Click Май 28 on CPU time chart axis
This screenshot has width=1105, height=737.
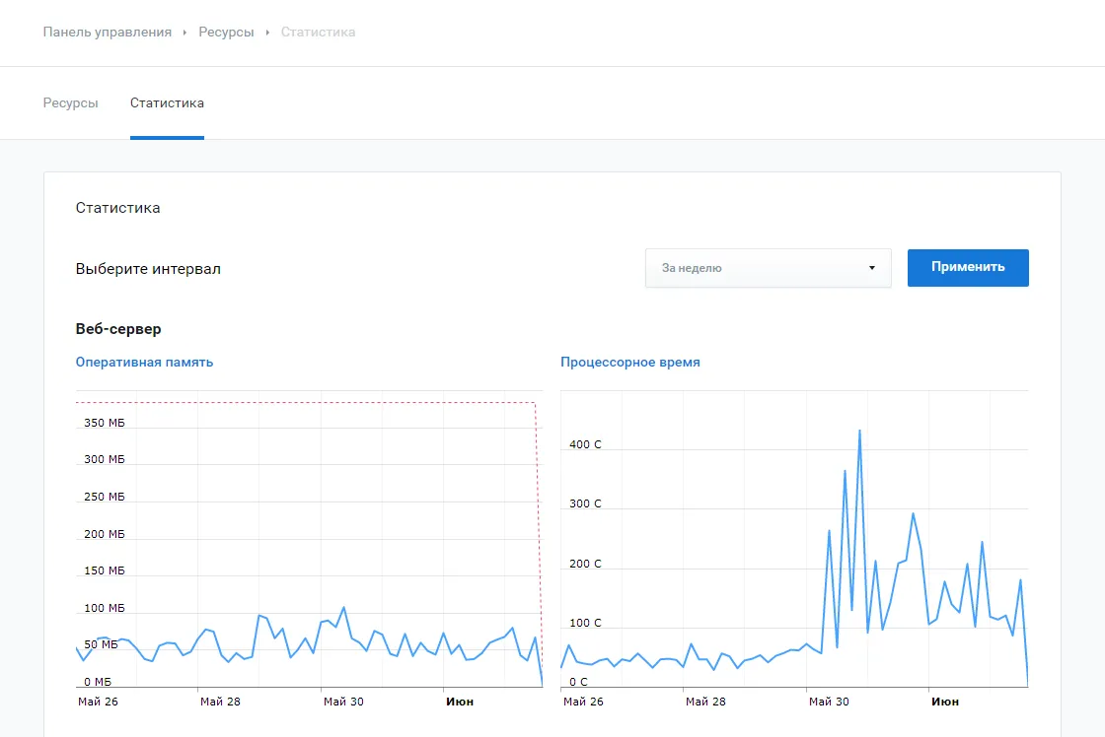pos(705,702)
